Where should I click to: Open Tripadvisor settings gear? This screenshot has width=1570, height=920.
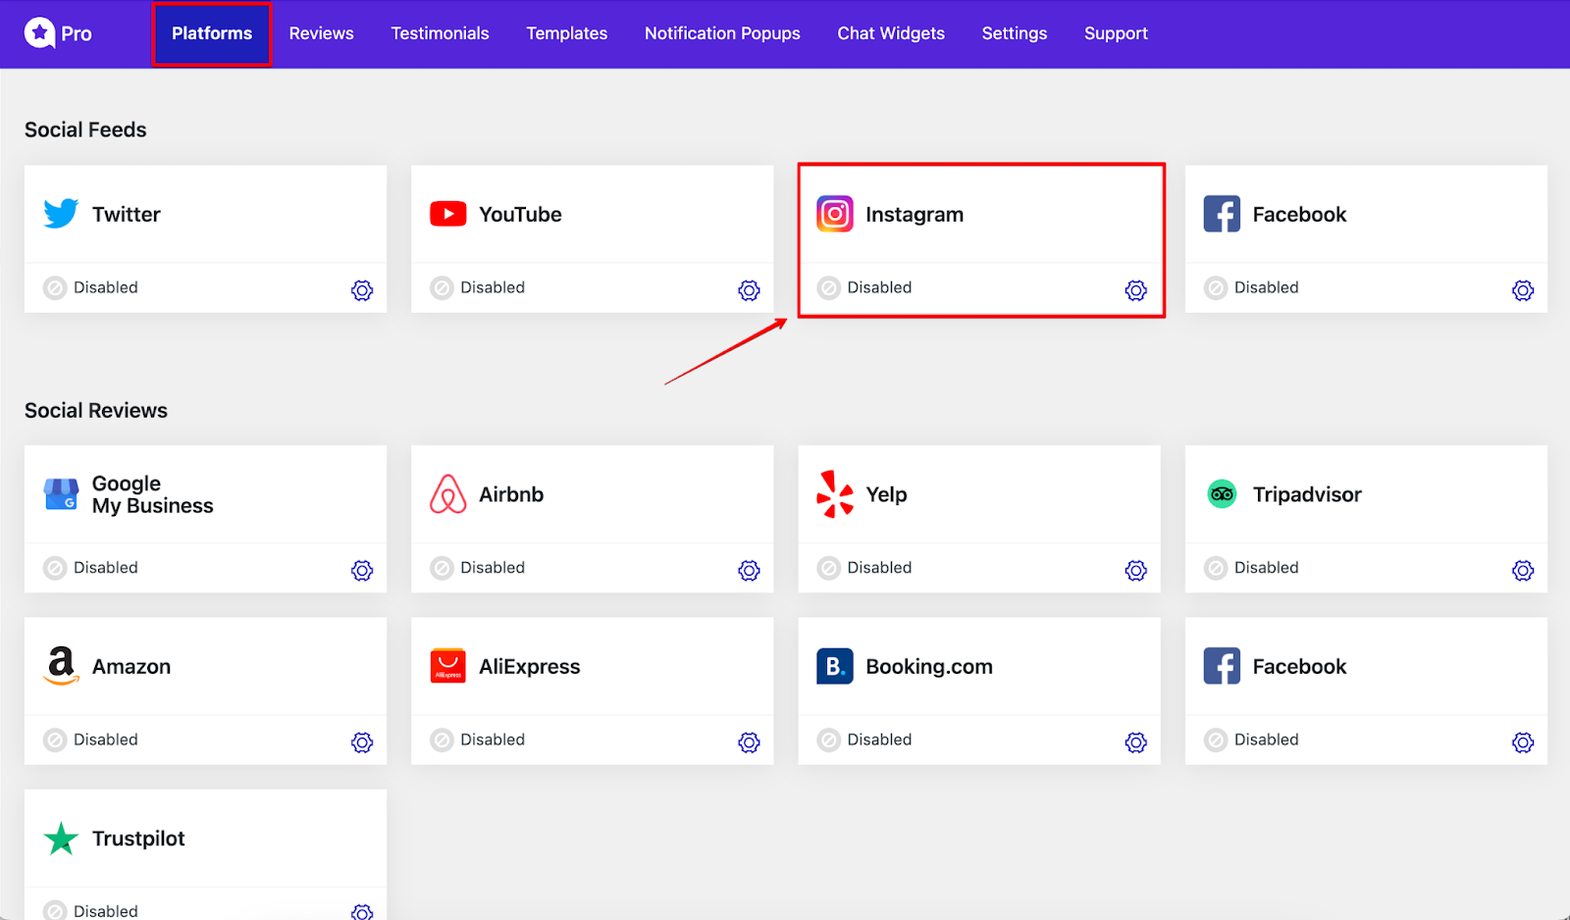tap(1523, 571)
